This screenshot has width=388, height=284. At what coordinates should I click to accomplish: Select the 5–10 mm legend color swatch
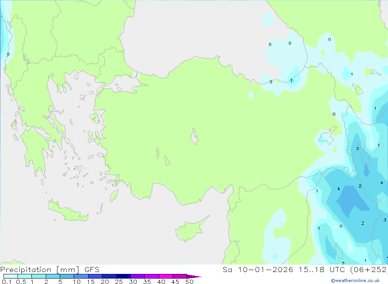67,276
